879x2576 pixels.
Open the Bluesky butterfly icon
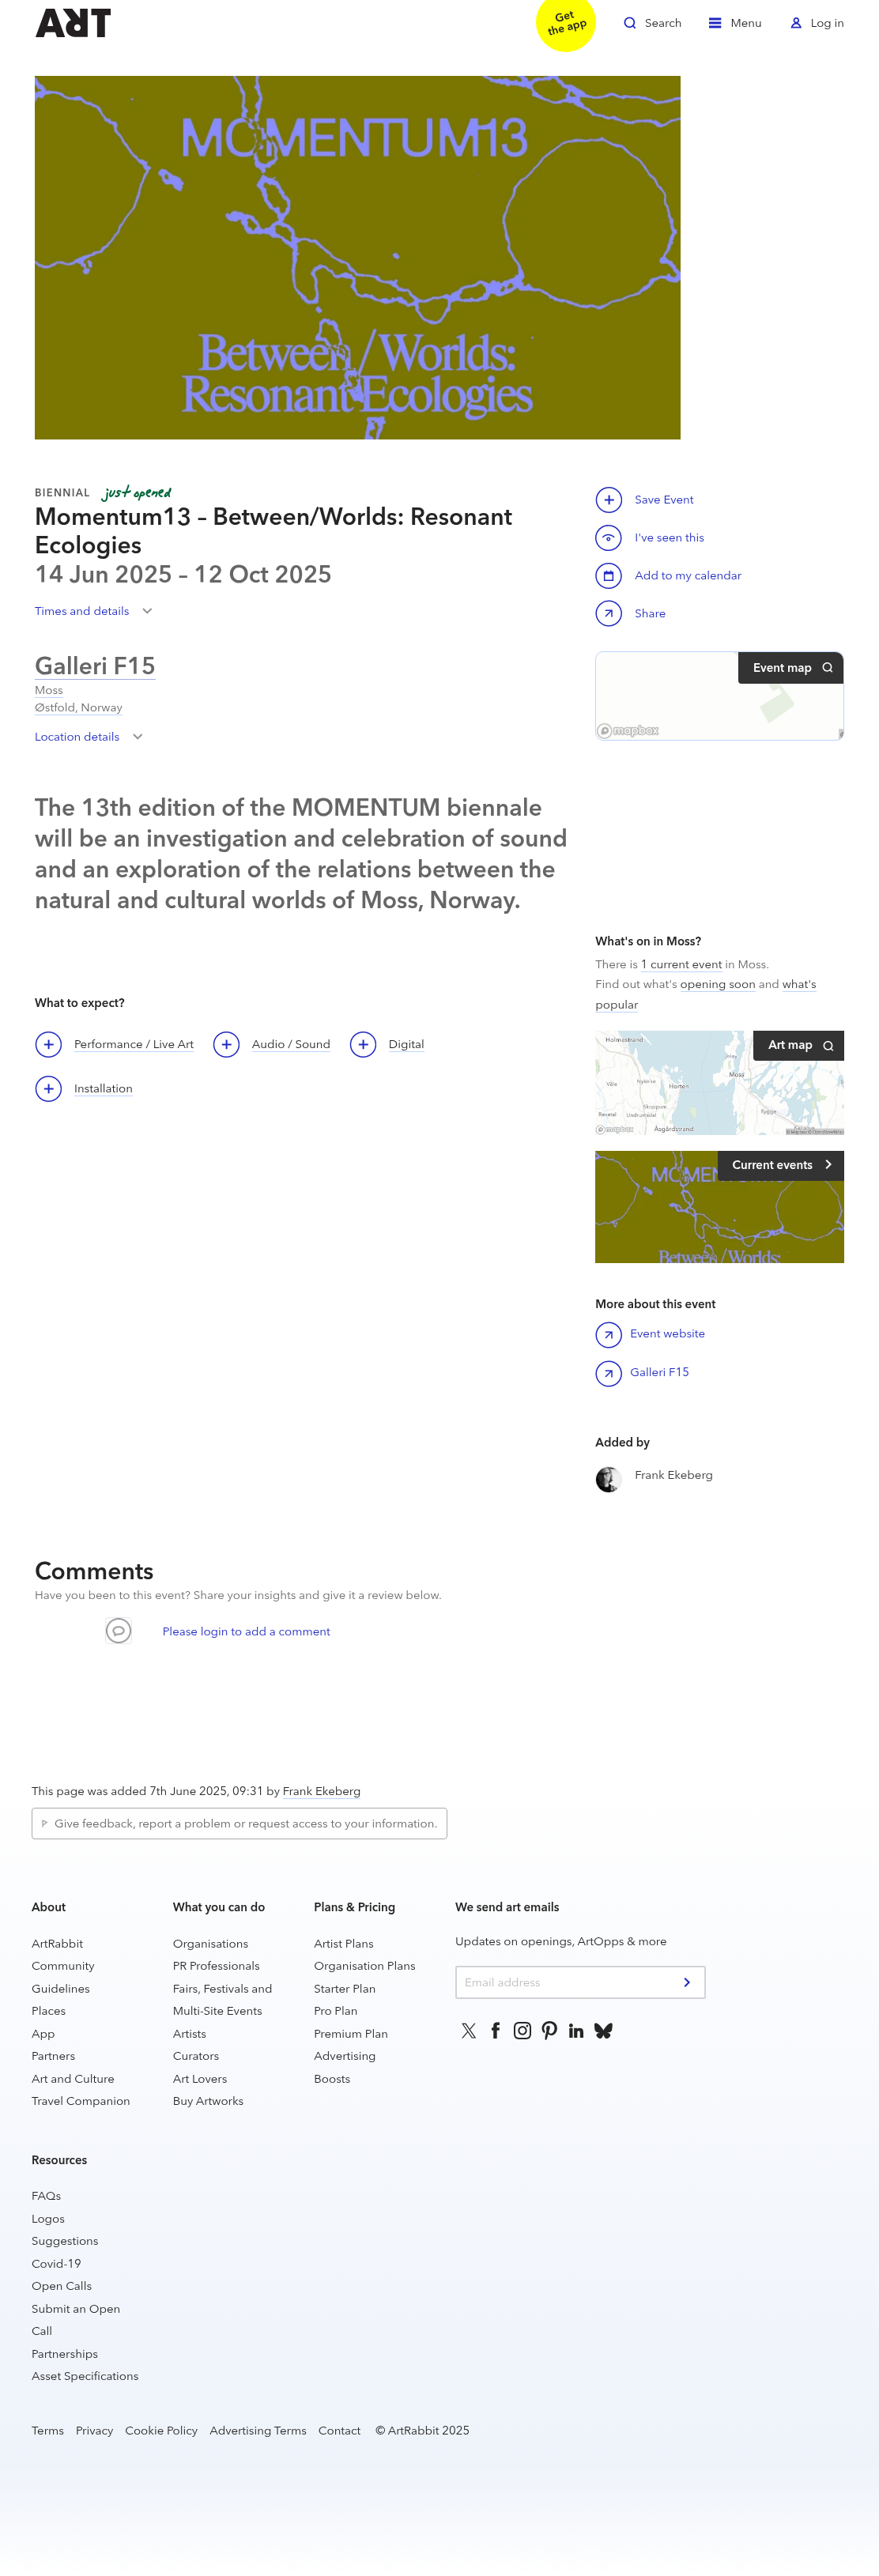[x=603, y=2030]
